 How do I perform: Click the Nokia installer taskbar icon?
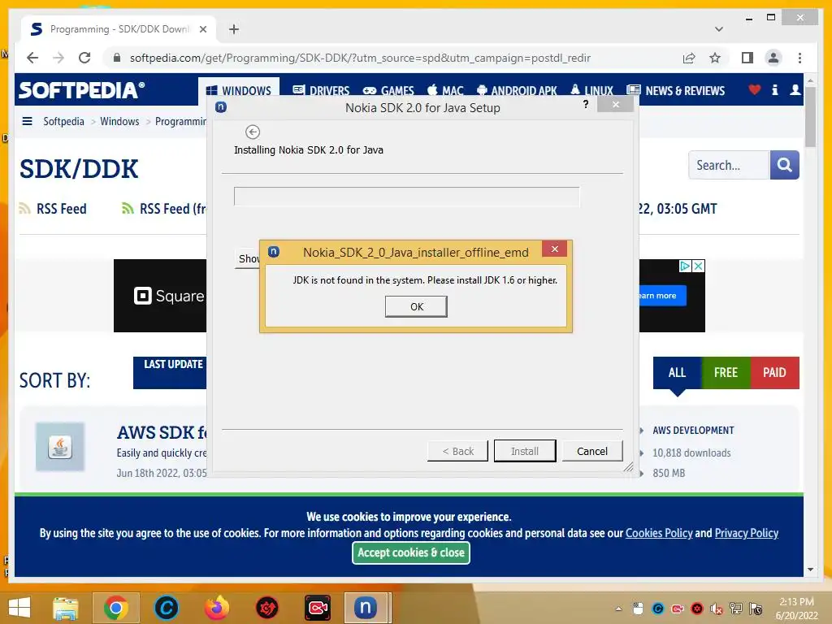point(366,608)
